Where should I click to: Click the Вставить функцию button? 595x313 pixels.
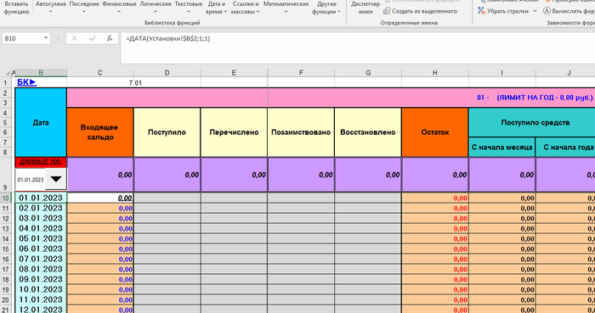pyautogui.click(x=16, y=8)
